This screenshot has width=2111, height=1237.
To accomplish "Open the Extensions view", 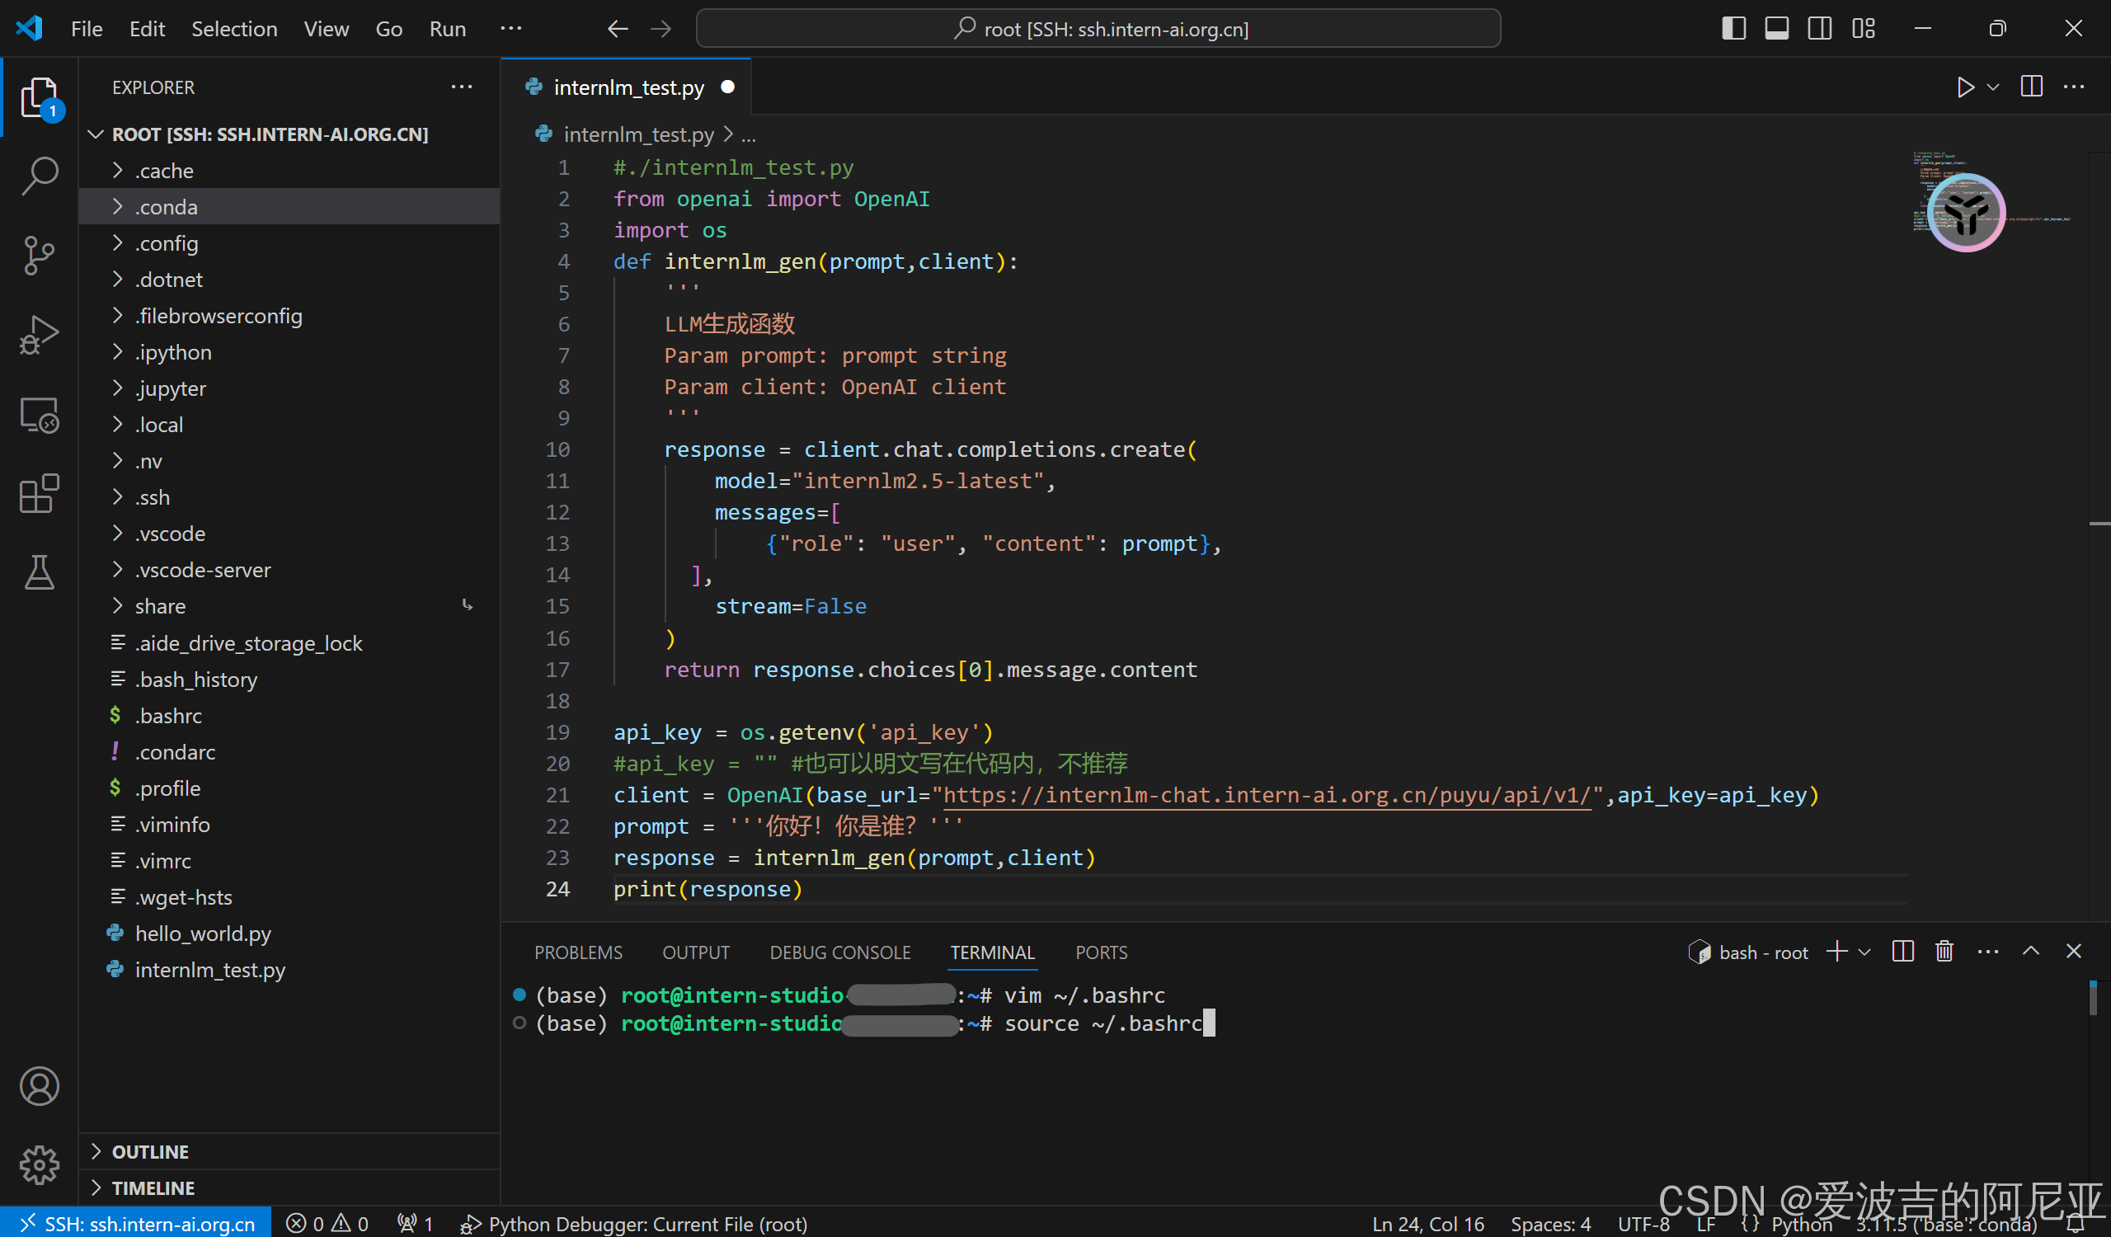I will click(39, 493).
